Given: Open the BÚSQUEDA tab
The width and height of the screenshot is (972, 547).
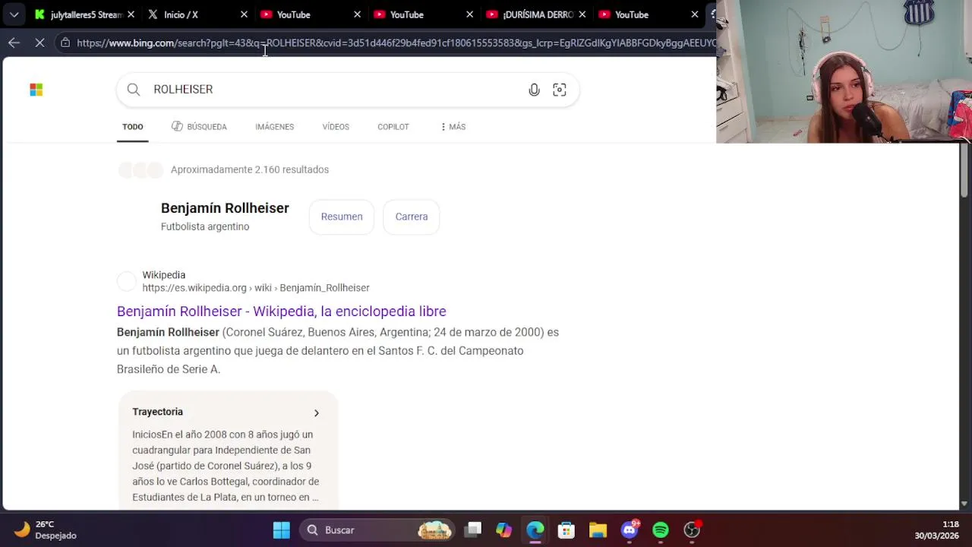Looking at the screenshot, I should (x=199, y=127).
